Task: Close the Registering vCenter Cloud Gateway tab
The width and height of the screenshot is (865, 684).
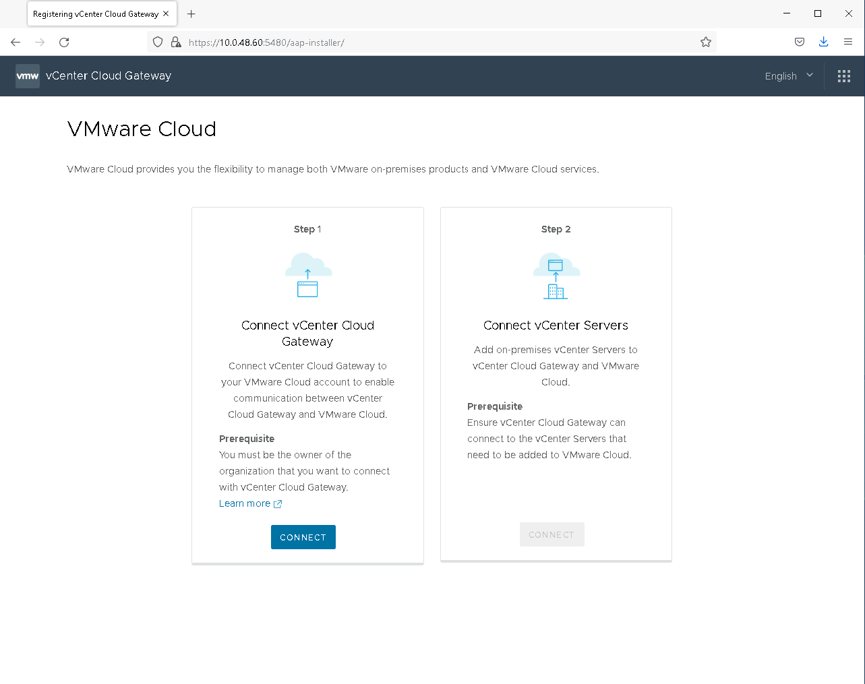Action: [166, 14]
